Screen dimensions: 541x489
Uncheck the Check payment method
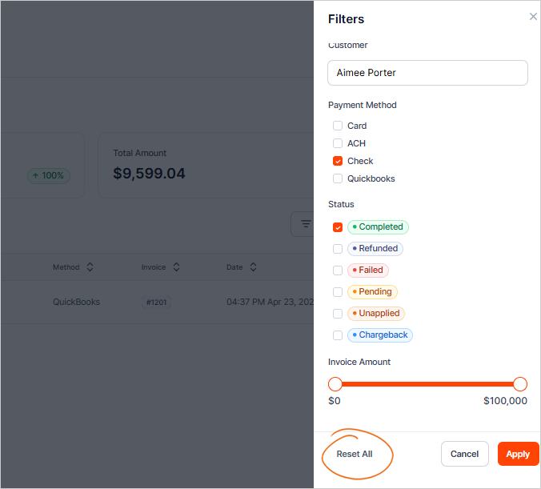click(x=338, y=161)
